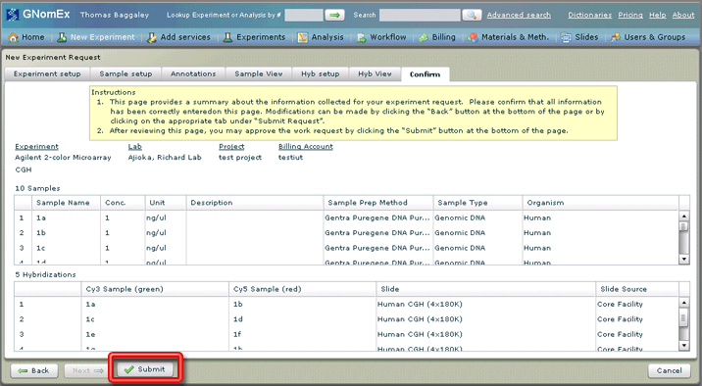702x386 pixels.
Task: Click the Sample Name column header
Action: pyautogui.click(x=67, y=203)
